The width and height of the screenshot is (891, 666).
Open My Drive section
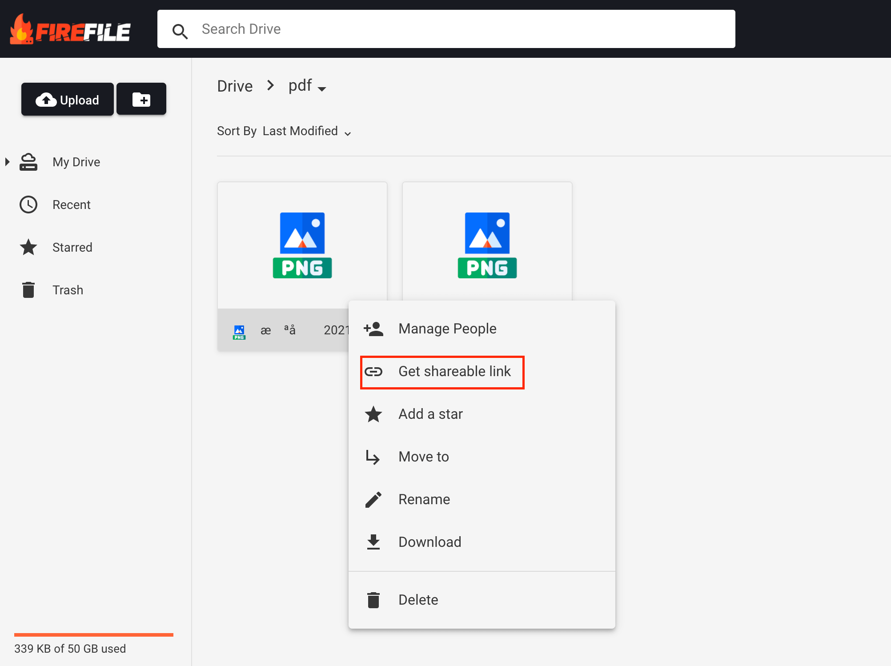77,161
